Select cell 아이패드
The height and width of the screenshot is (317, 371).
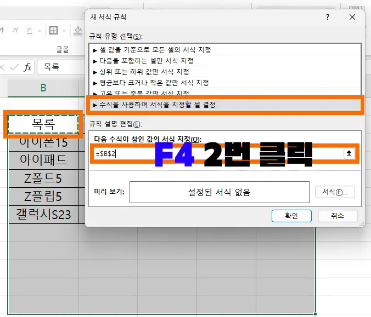click(x=43, y=160)
